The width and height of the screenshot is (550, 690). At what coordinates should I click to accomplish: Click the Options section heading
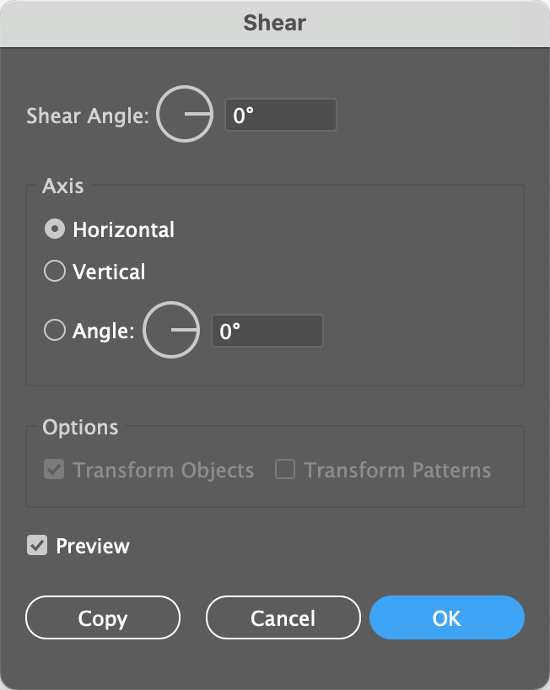click(80, 427)
